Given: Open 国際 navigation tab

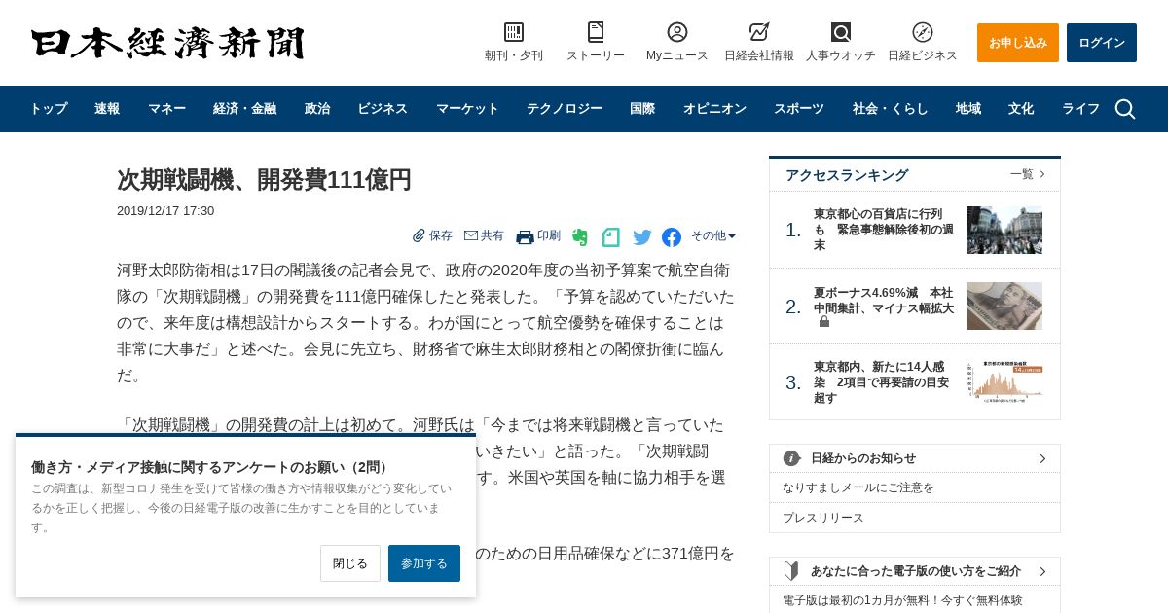Looking at the screenshot, I should pos(642,109).
